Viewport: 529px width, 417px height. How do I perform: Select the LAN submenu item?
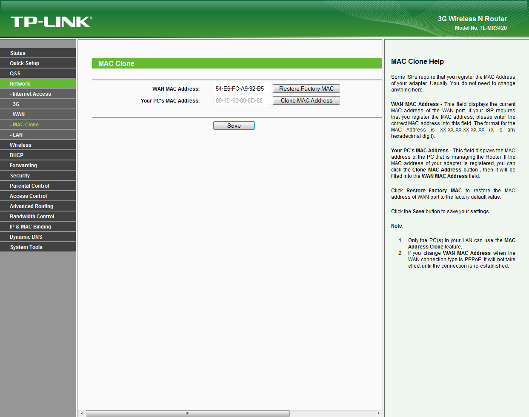pos(17,135)
